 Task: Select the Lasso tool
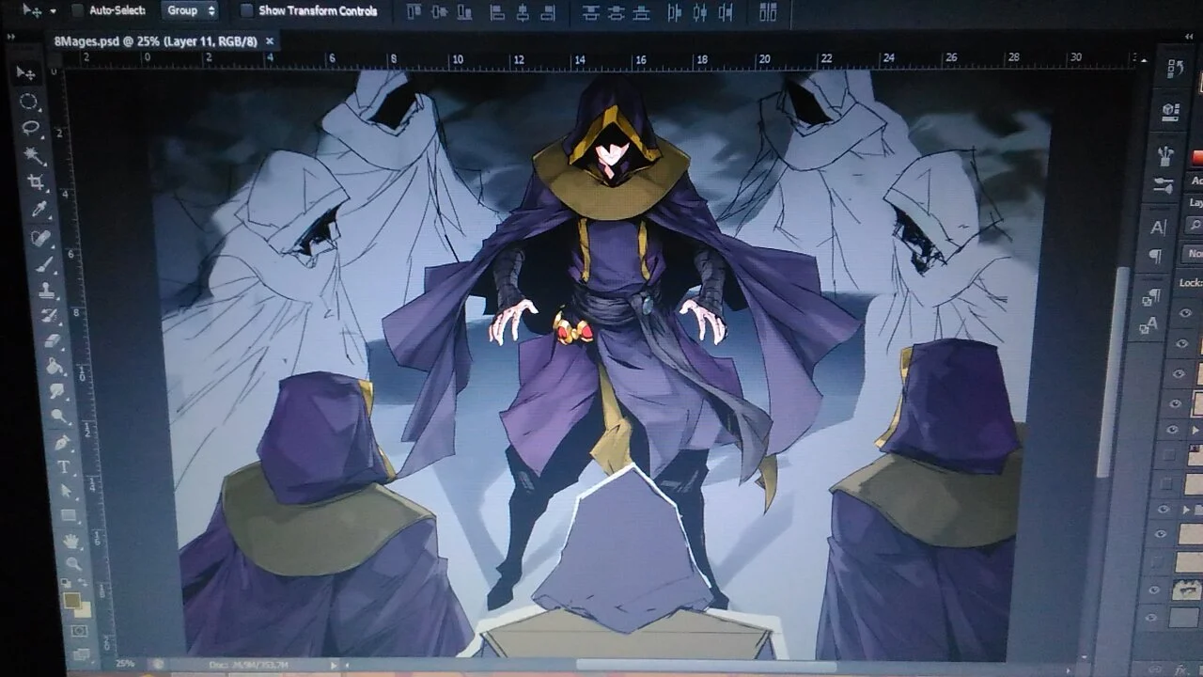(31, 128)
